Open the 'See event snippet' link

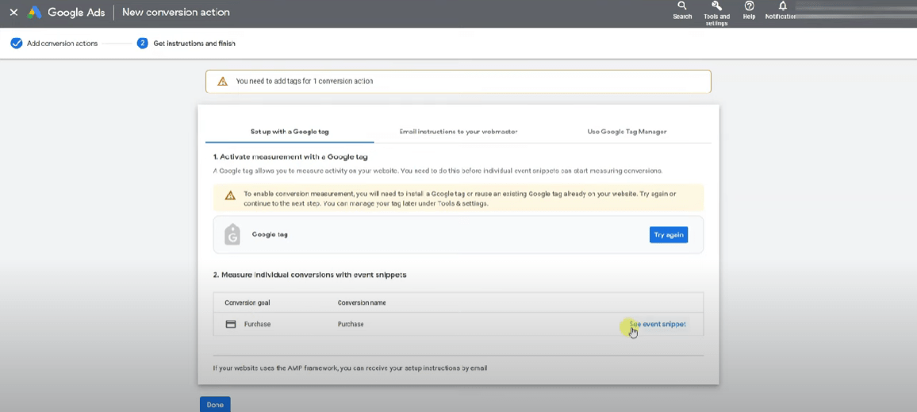point(657,324)
